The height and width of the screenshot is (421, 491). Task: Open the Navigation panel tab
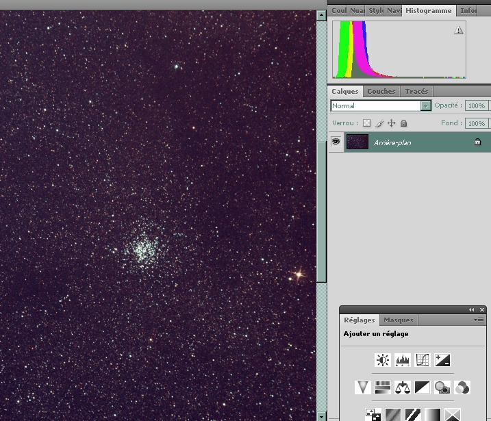tap(394, 11)
